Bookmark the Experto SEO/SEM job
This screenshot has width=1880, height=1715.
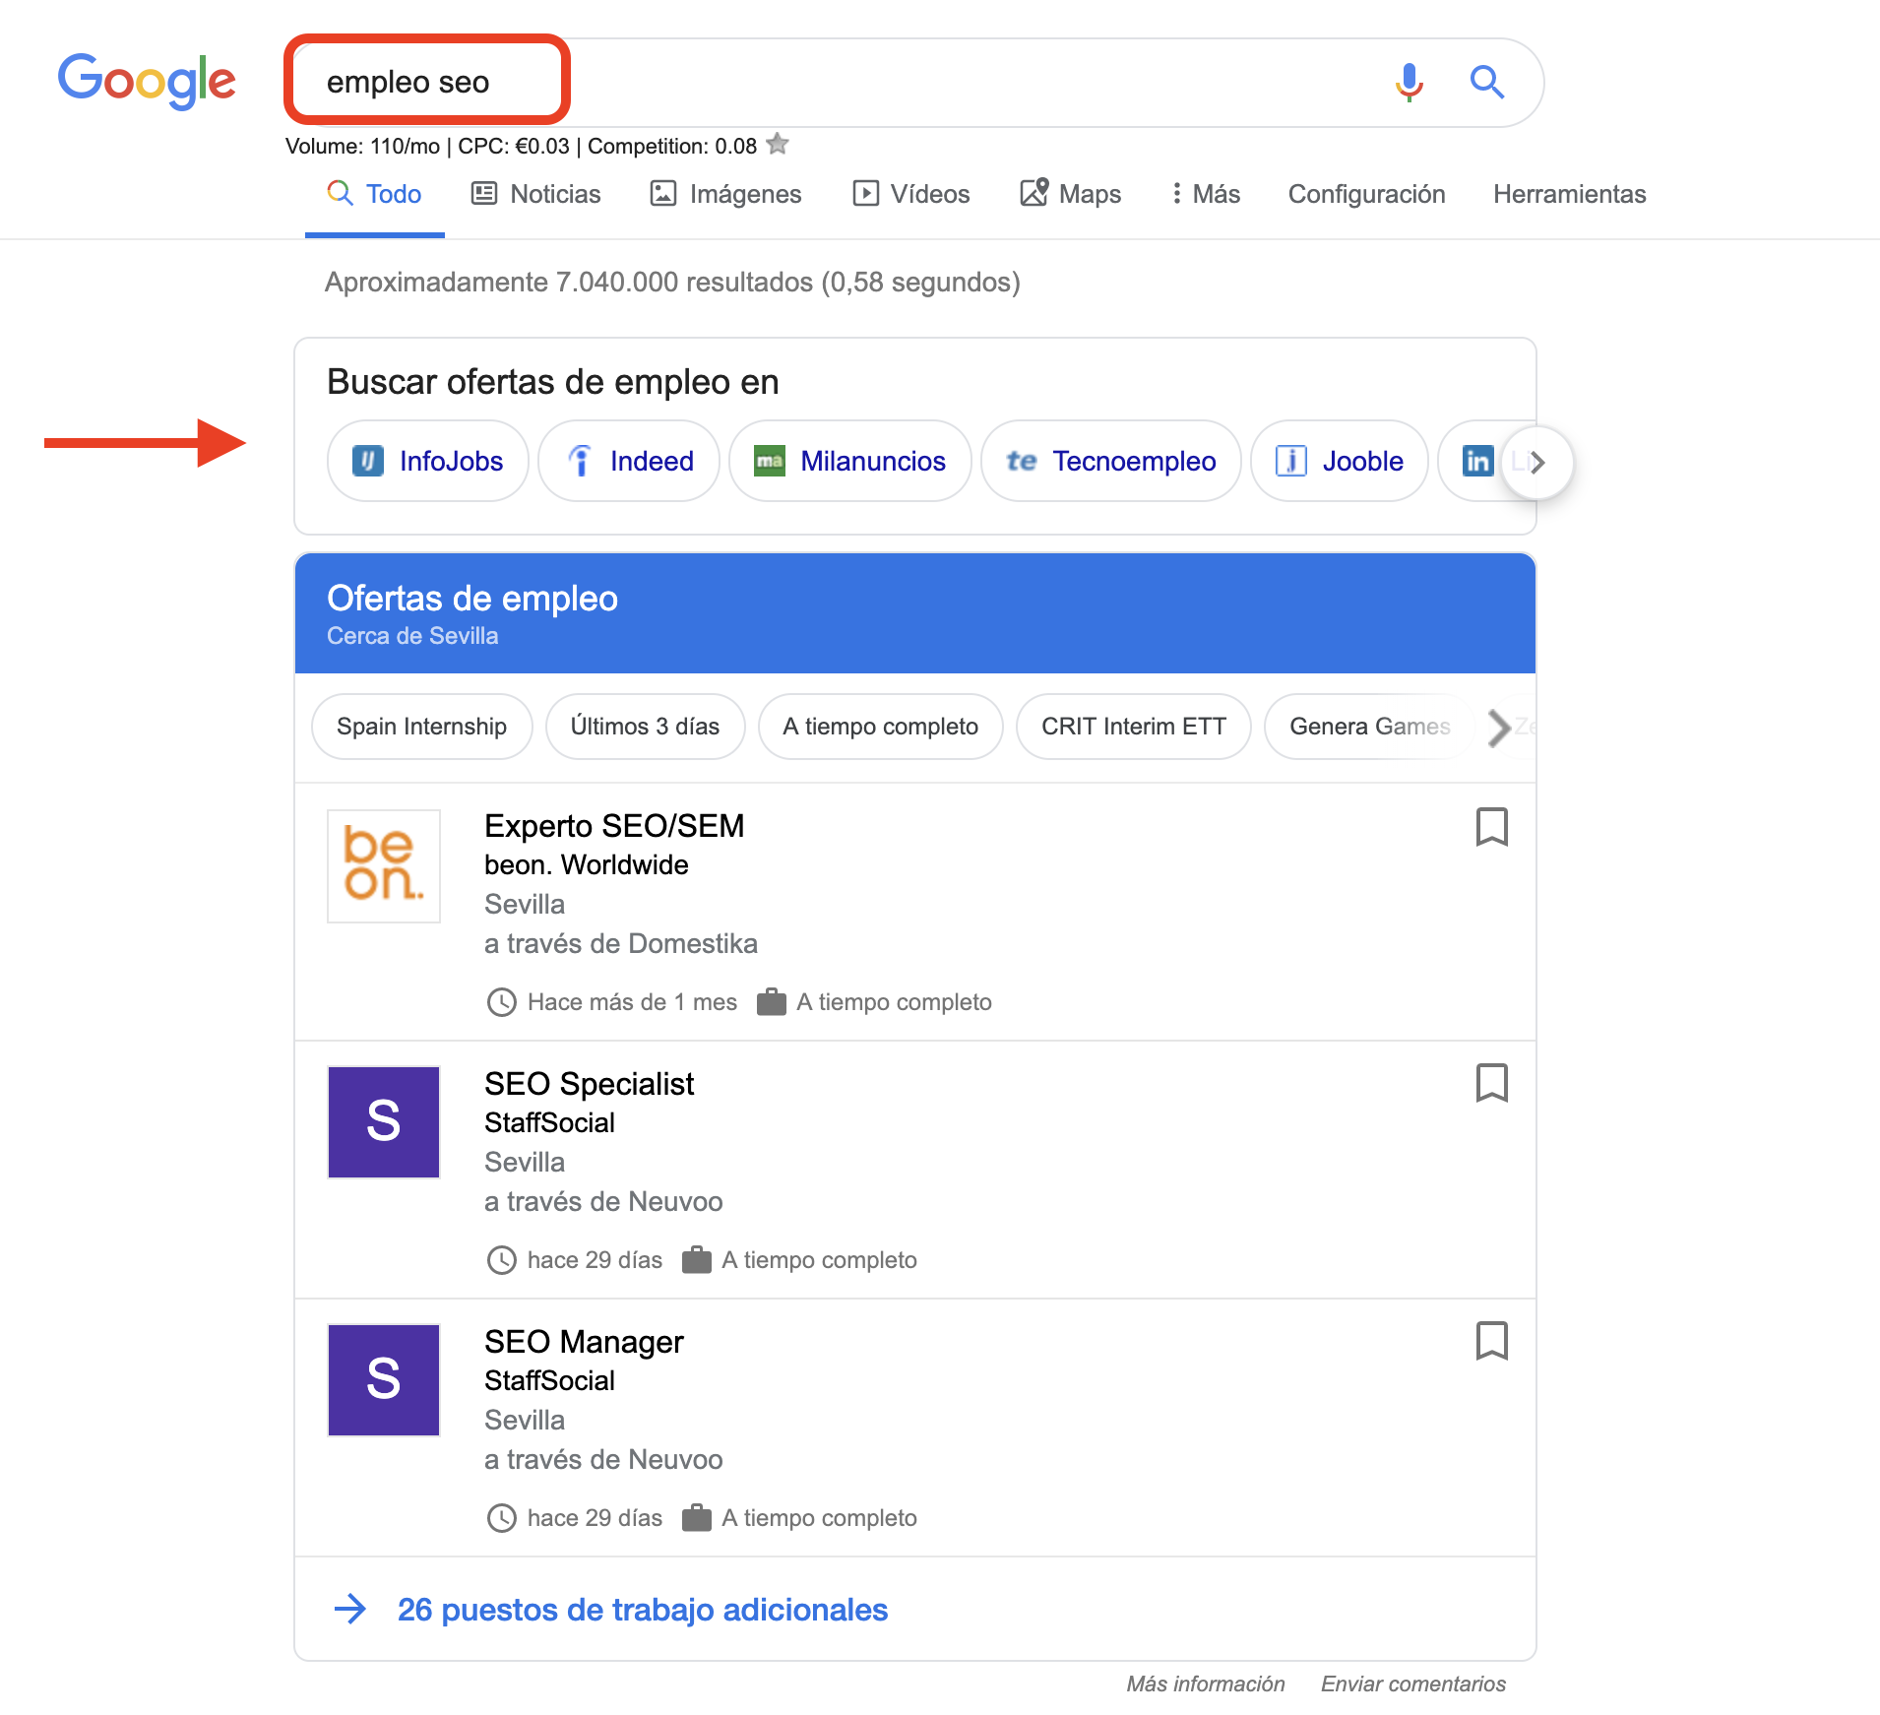point(1491,827)
